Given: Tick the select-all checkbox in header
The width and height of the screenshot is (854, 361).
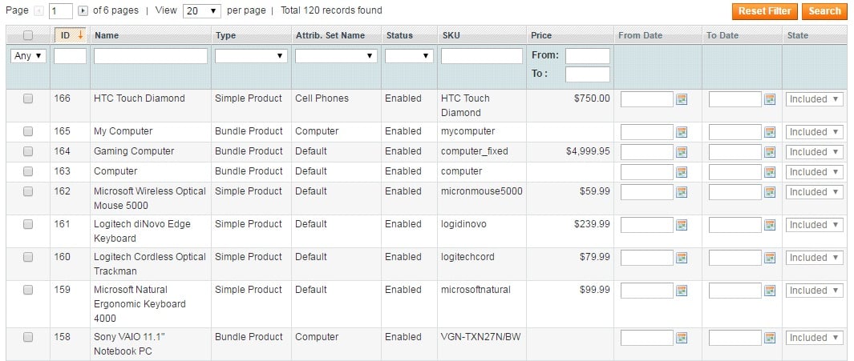Looking at the screenshot, I should pyautogui.click(x=28, y=35).
